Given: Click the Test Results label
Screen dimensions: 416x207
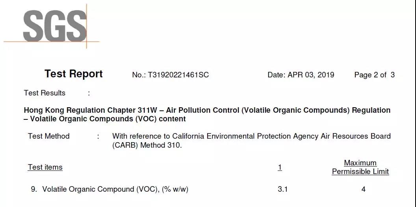Looking at the screenshot, I should tap(45, 93).
